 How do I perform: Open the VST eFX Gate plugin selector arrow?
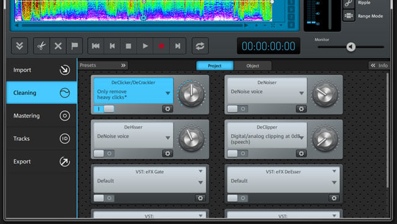click(200, 171)
